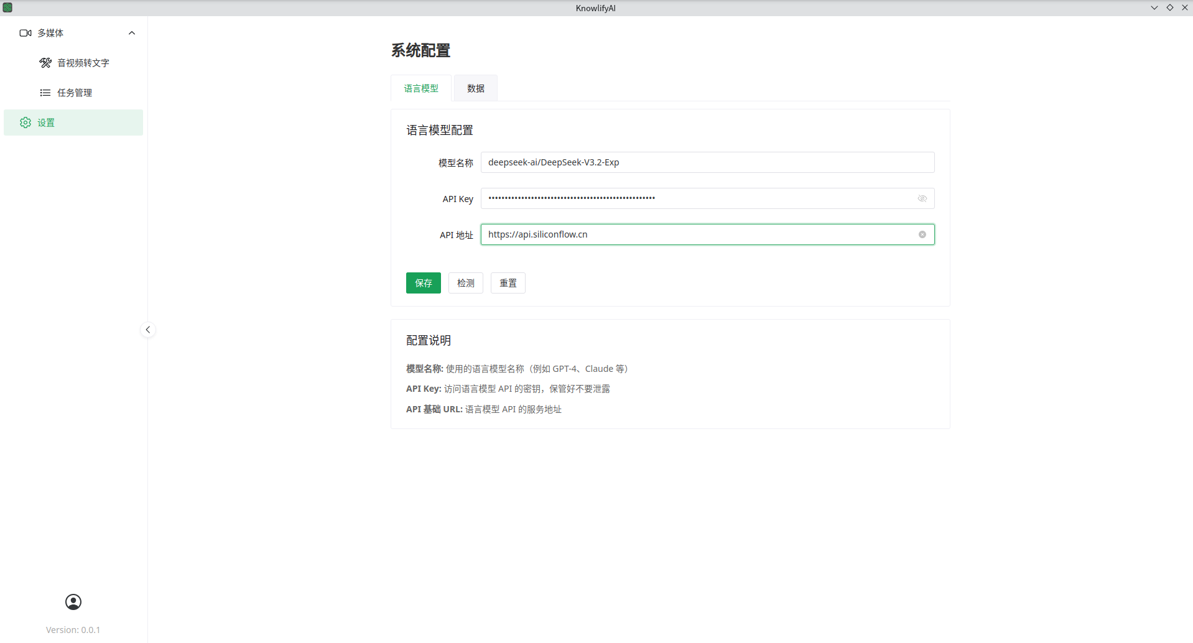Click the task management list icon
This screenshot has height=643, width=1193.
coord(45,93)
